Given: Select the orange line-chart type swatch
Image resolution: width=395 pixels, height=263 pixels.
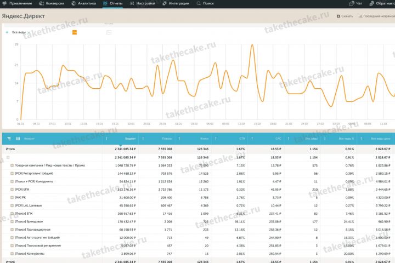Looking at the screenshot, I should pyautogui.click(x=75, y=32).
